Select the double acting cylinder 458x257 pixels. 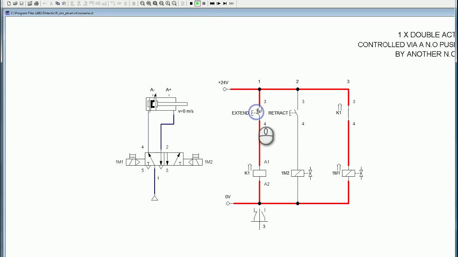coord(166,104)
